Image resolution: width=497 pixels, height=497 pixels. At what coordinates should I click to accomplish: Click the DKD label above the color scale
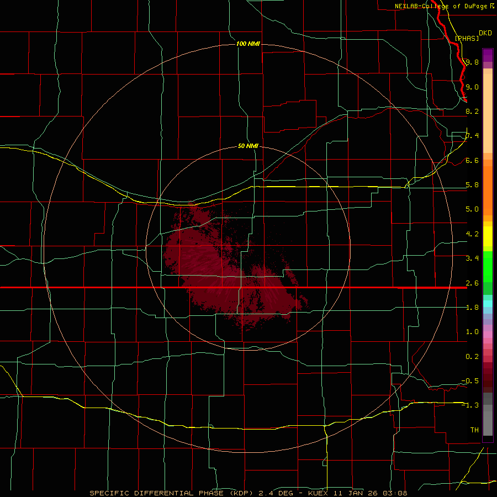click(485, 33)
